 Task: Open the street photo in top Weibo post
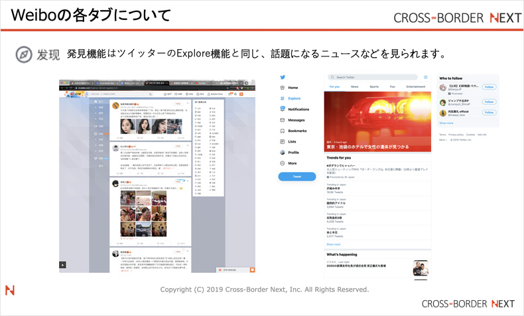coord(174,126)
